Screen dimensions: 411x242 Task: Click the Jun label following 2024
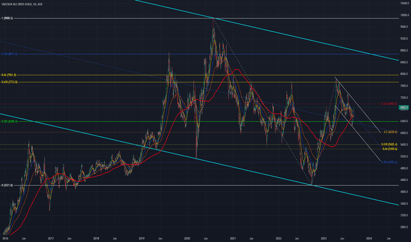pyautogui.click(x=389, y=238)
